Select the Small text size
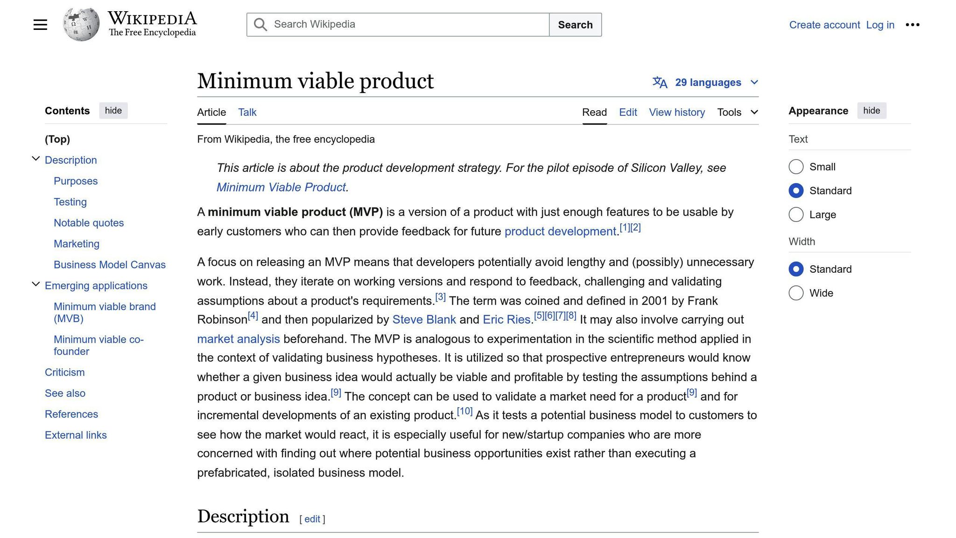This screenshot has width=956, height=538. [x=796, y=167]
